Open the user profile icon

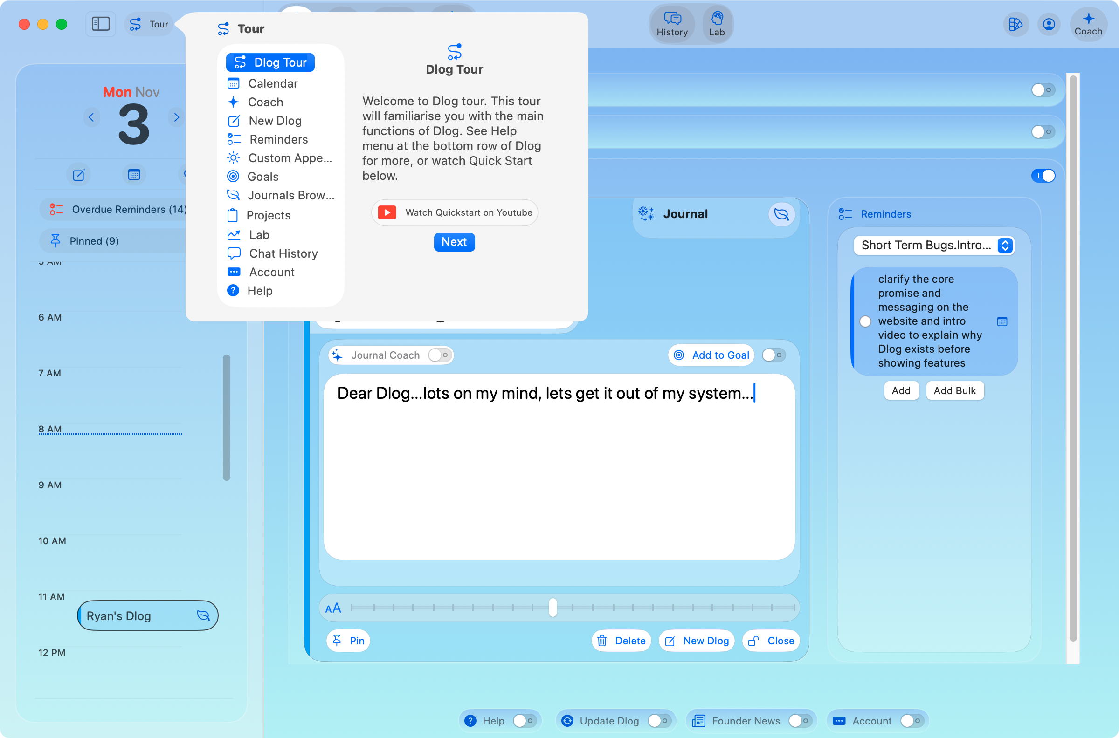tap(1048, 24)
